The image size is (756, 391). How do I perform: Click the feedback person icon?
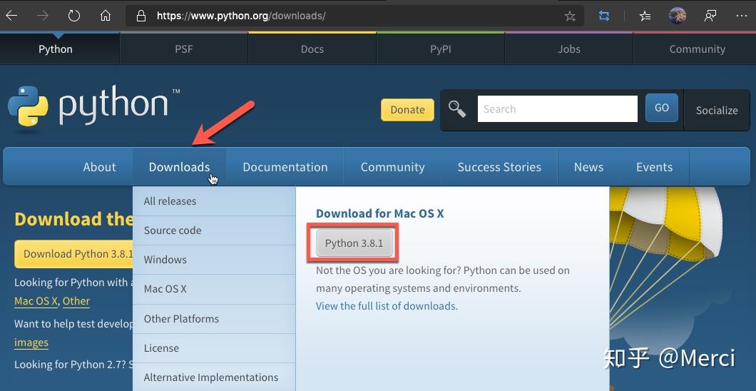click(x=710, y=16)
